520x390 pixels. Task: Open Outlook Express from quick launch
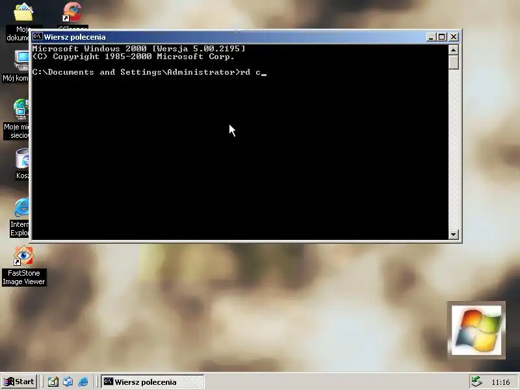[x=68, y=382]
